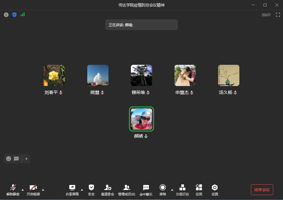Unmute microphone with 解除静音
Image resolution: width=283 pixels, height=200 pixels.
coord(13,190)
